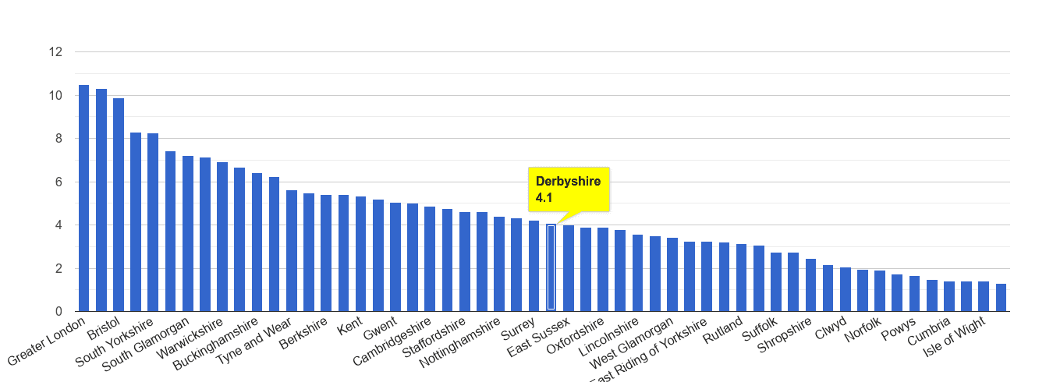Click the West Glamorgan axis label
The image size is (1053, 382).
(x=633, y=343)
